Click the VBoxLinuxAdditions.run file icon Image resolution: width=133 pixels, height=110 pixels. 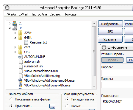pyautogui.click(x=21, y=71)
